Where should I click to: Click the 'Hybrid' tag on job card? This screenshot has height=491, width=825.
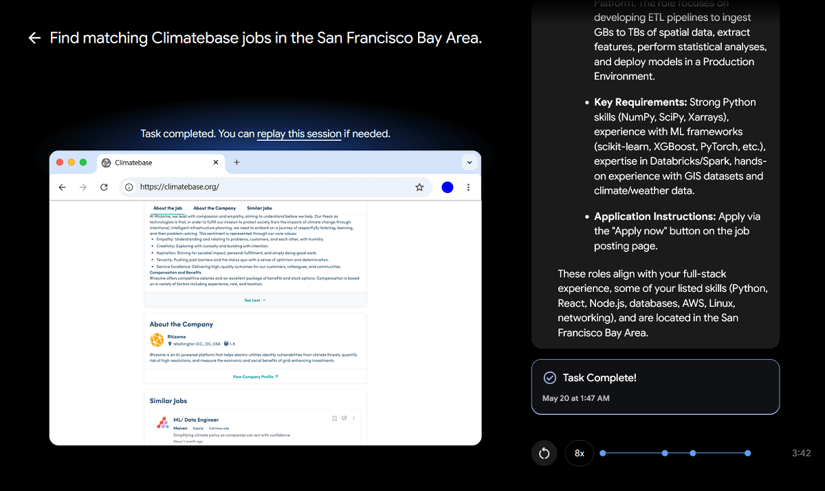pos(198,428)
